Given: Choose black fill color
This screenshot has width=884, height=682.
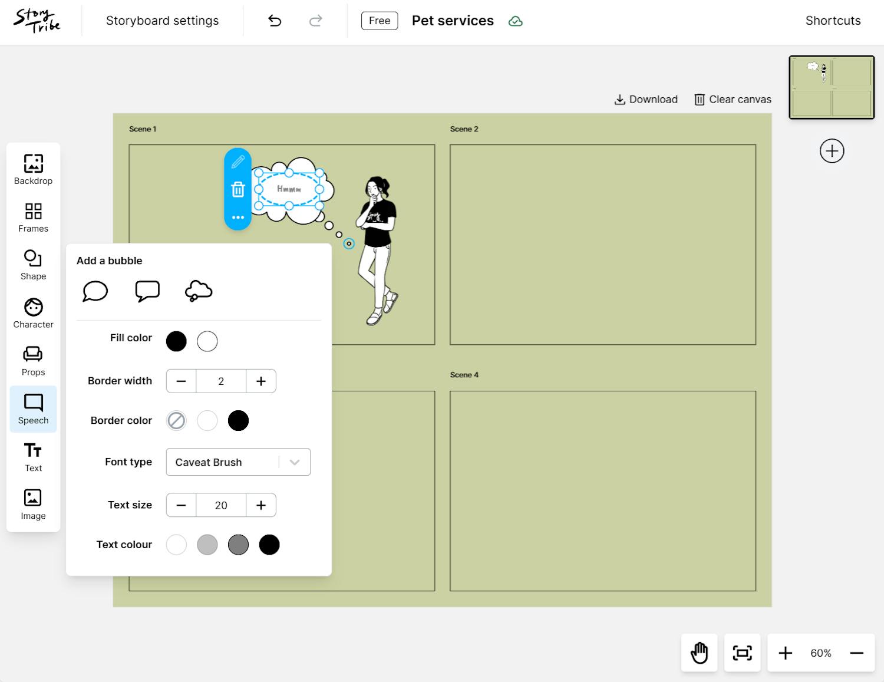Looking at the screenshot, I should pos(176,341).
